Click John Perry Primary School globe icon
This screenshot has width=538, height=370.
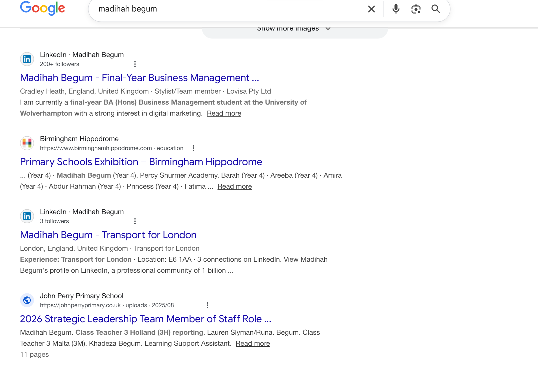(27, 300)
